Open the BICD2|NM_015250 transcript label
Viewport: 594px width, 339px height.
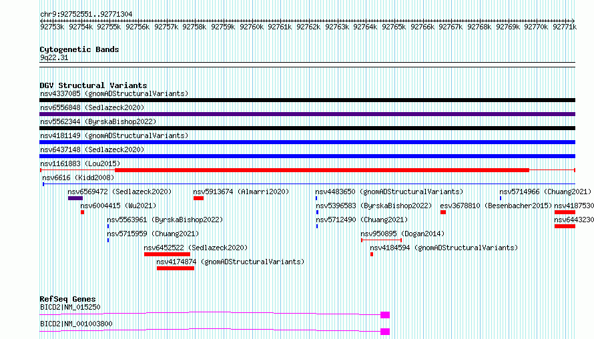[70, 307]
